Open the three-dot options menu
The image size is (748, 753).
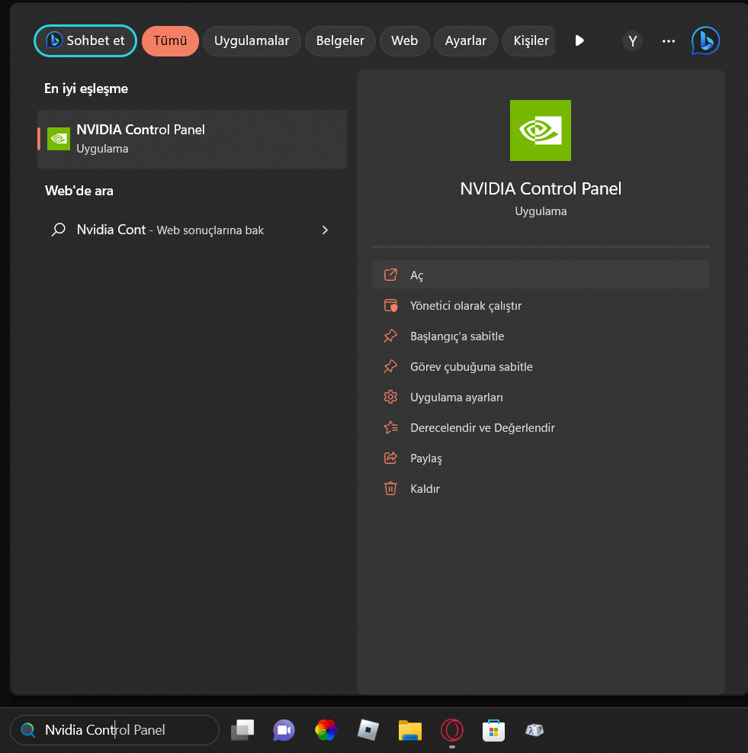(x=668, y=41)
